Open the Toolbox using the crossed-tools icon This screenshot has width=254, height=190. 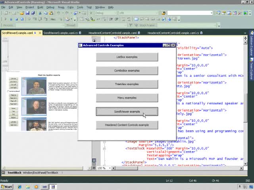click(240, 13)
